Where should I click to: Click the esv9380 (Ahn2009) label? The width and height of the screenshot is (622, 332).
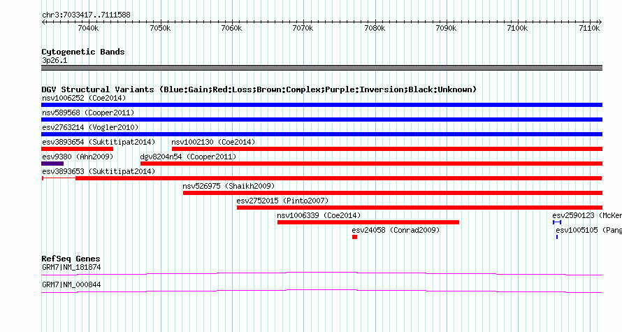tap(78, 157)
